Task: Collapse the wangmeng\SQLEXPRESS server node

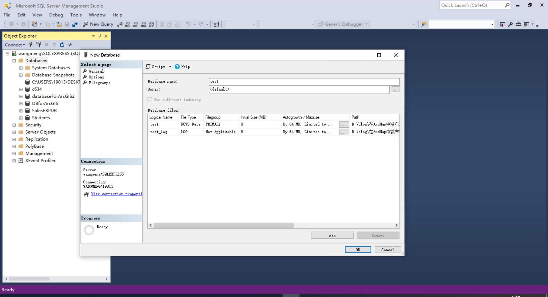Action: 7,53
